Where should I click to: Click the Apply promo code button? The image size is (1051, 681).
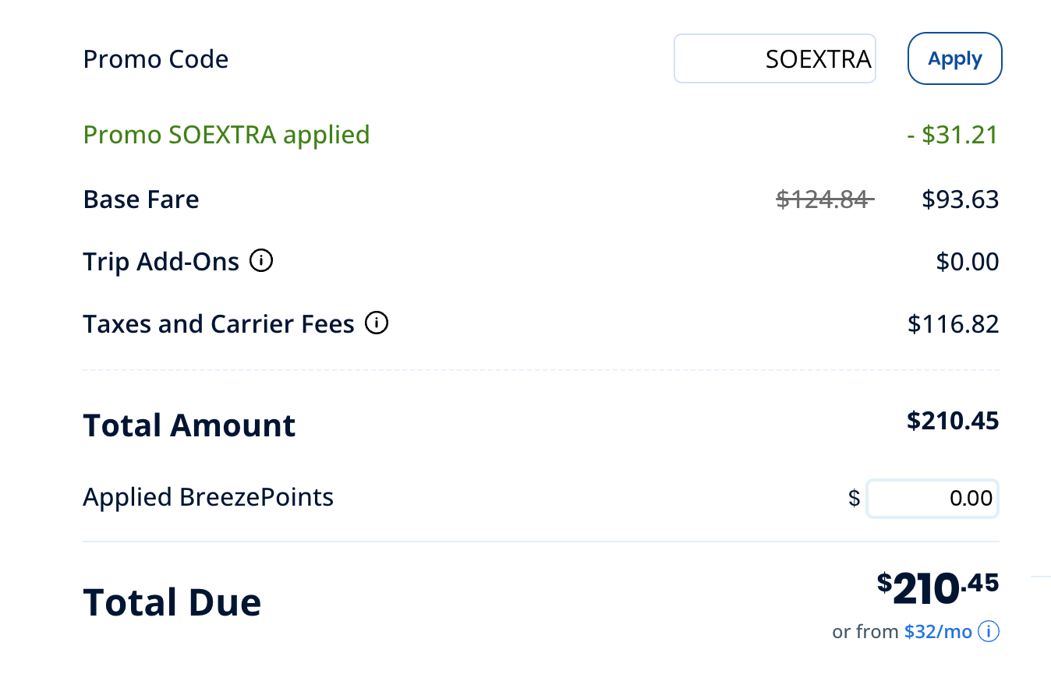click(954, 58)
